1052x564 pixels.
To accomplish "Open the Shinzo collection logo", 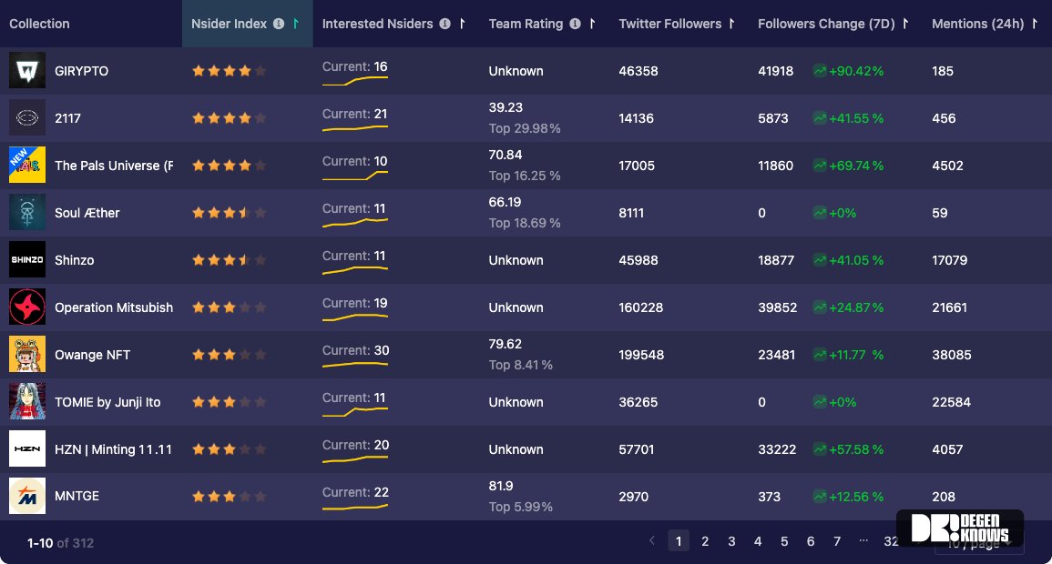I will [x=26, y=259].
